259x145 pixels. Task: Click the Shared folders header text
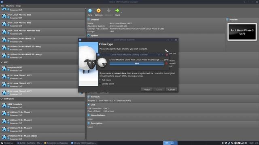(98, 115)
